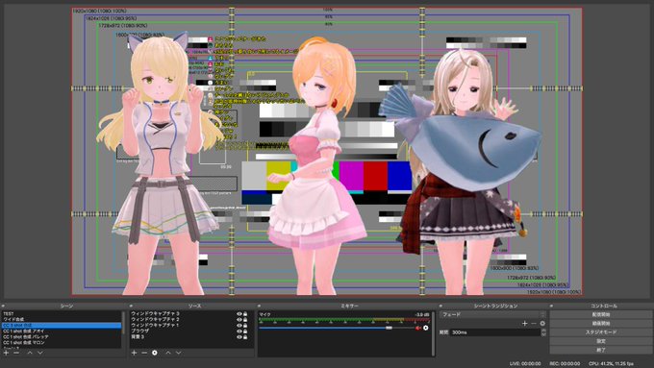
Task: Undock the コントロール panel via header icon
Action: coord(552,307)
